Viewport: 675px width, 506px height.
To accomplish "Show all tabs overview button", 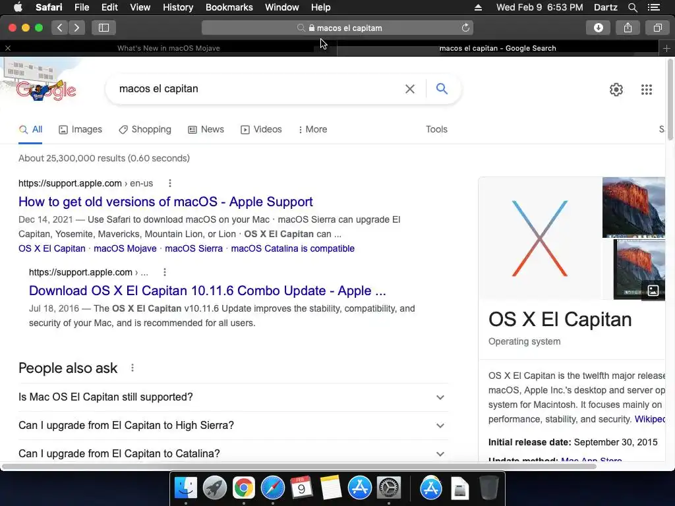I will (657, 28).
